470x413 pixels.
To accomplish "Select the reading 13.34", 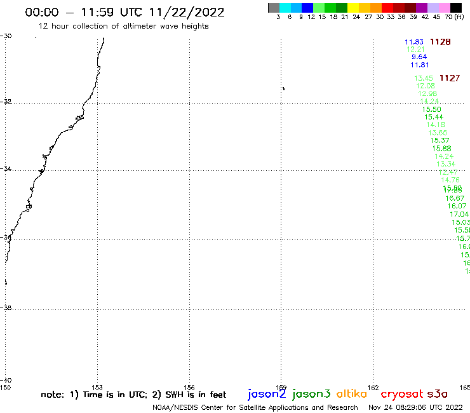I will (446, 164).
